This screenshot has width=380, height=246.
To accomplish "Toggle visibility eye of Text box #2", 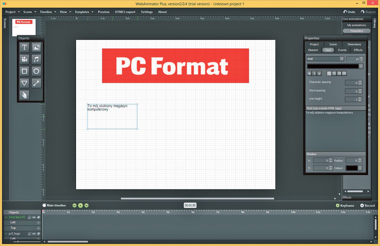I will pyautogui.click(x=34, y=217).
